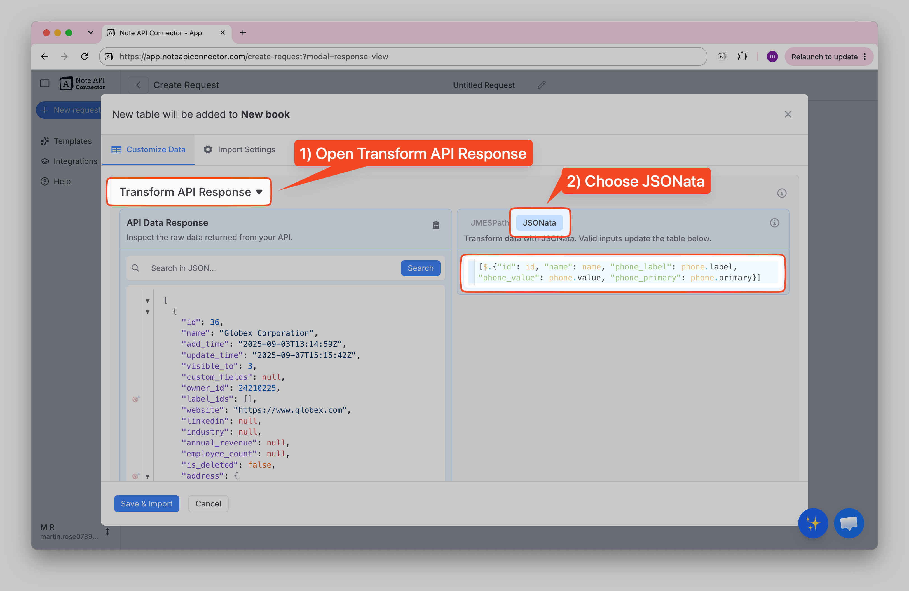
Task: Open the tab list dropdown chevron
Action: tap(90, 32)
